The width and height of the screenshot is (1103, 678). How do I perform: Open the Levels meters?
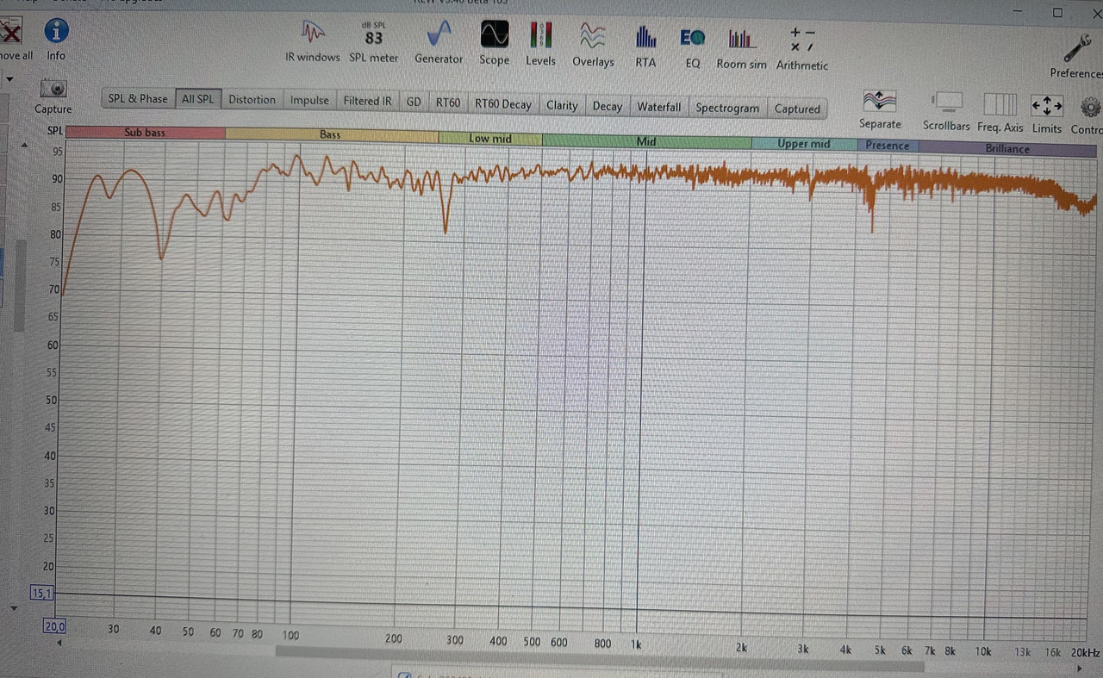(540, 44)
